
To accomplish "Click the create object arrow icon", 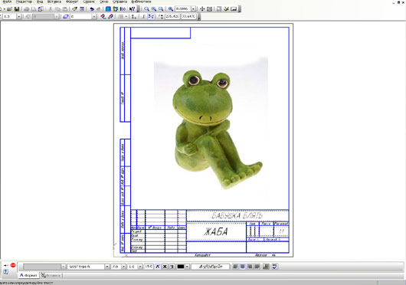I will pyautogui.click(x=5, y=265).
